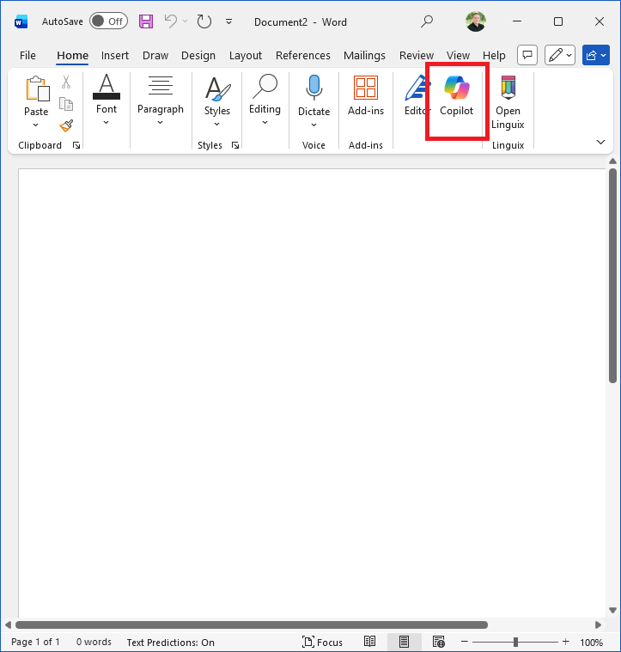The width and height of the screenshot is (621, 652).
Task: Click the zoom slider handle
Action: pos(515,642)
